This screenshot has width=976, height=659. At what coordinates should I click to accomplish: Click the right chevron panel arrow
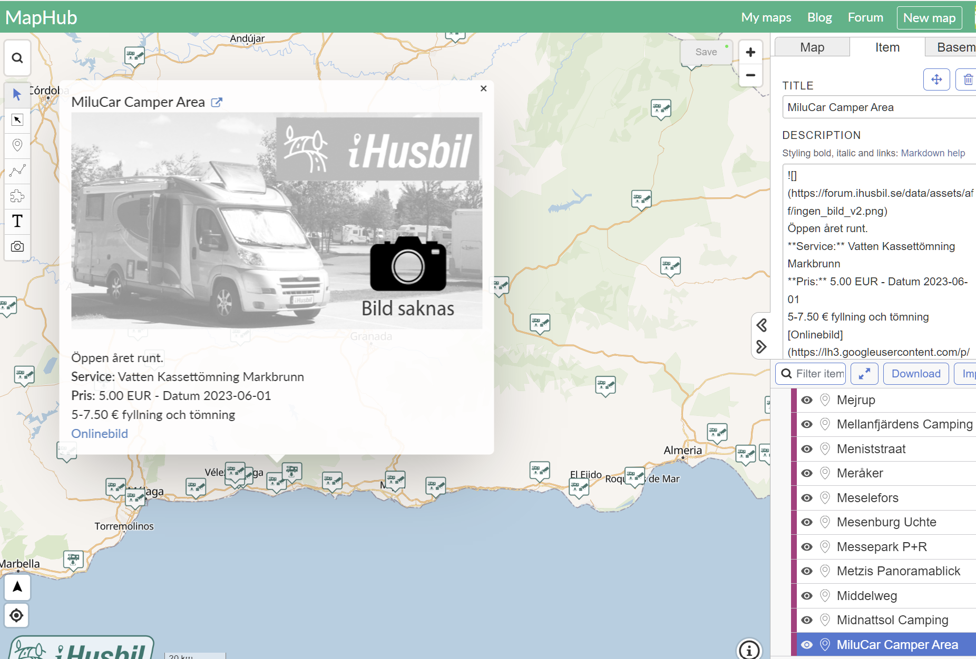762,346
